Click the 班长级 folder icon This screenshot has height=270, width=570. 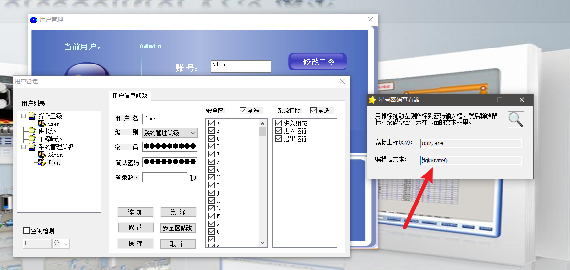[33, 131]
